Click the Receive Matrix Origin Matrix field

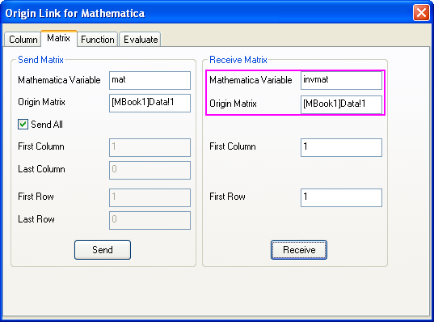341,104
